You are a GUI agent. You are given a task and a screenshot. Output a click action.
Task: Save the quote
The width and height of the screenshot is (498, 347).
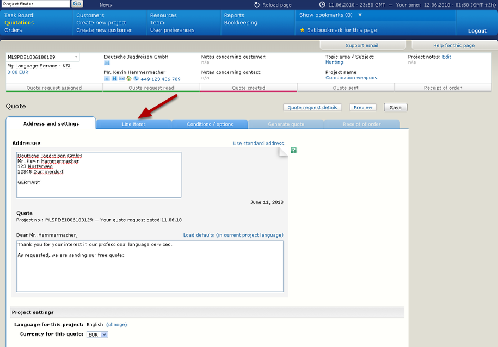pyautogui.click(x=395, y=107)
